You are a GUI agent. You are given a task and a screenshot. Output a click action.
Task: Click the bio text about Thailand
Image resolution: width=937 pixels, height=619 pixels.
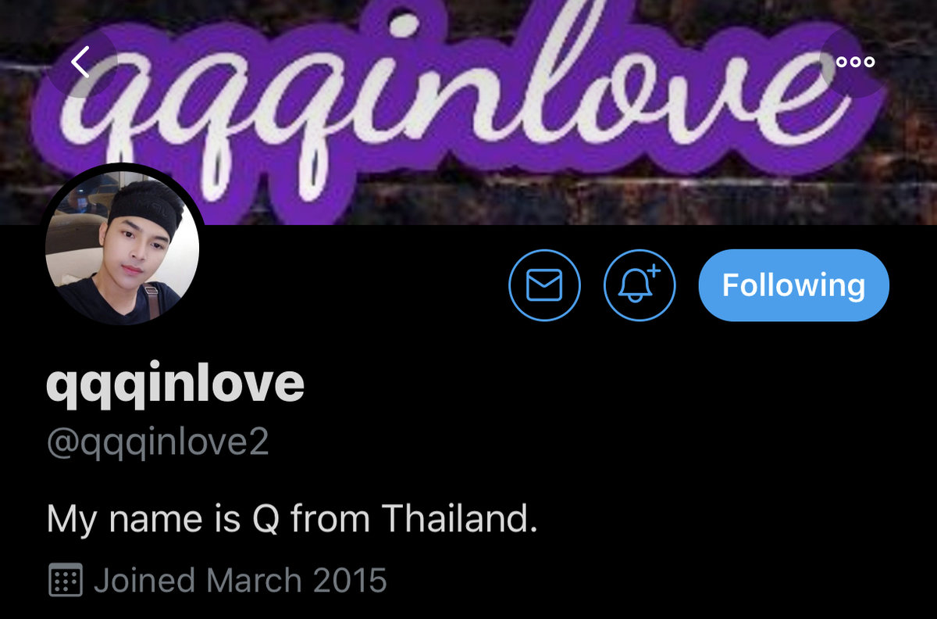[x=293, y=519]
